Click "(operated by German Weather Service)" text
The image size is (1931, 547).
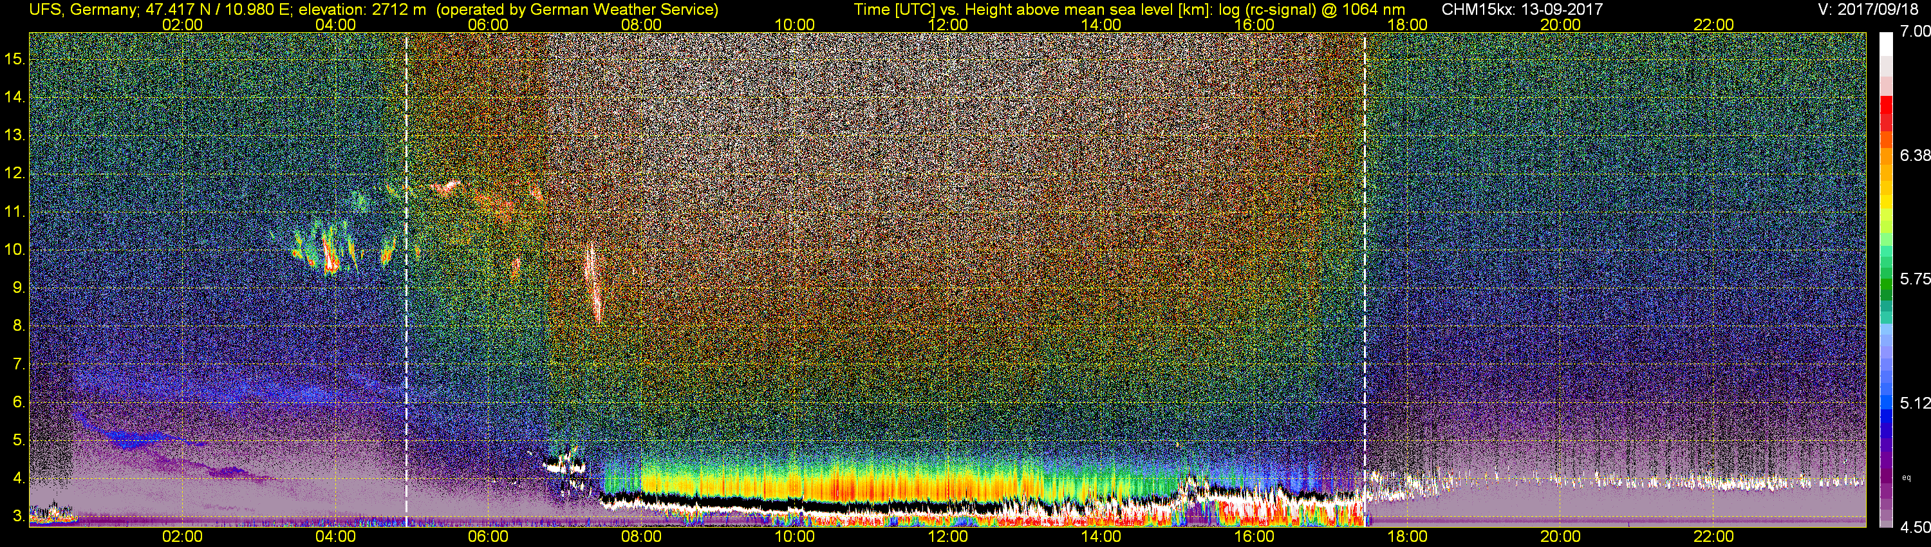(577, 10)
